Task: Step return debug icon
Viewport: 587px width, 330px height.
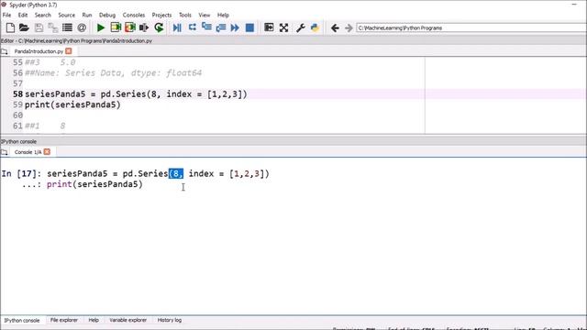Action: coord(221,27)
